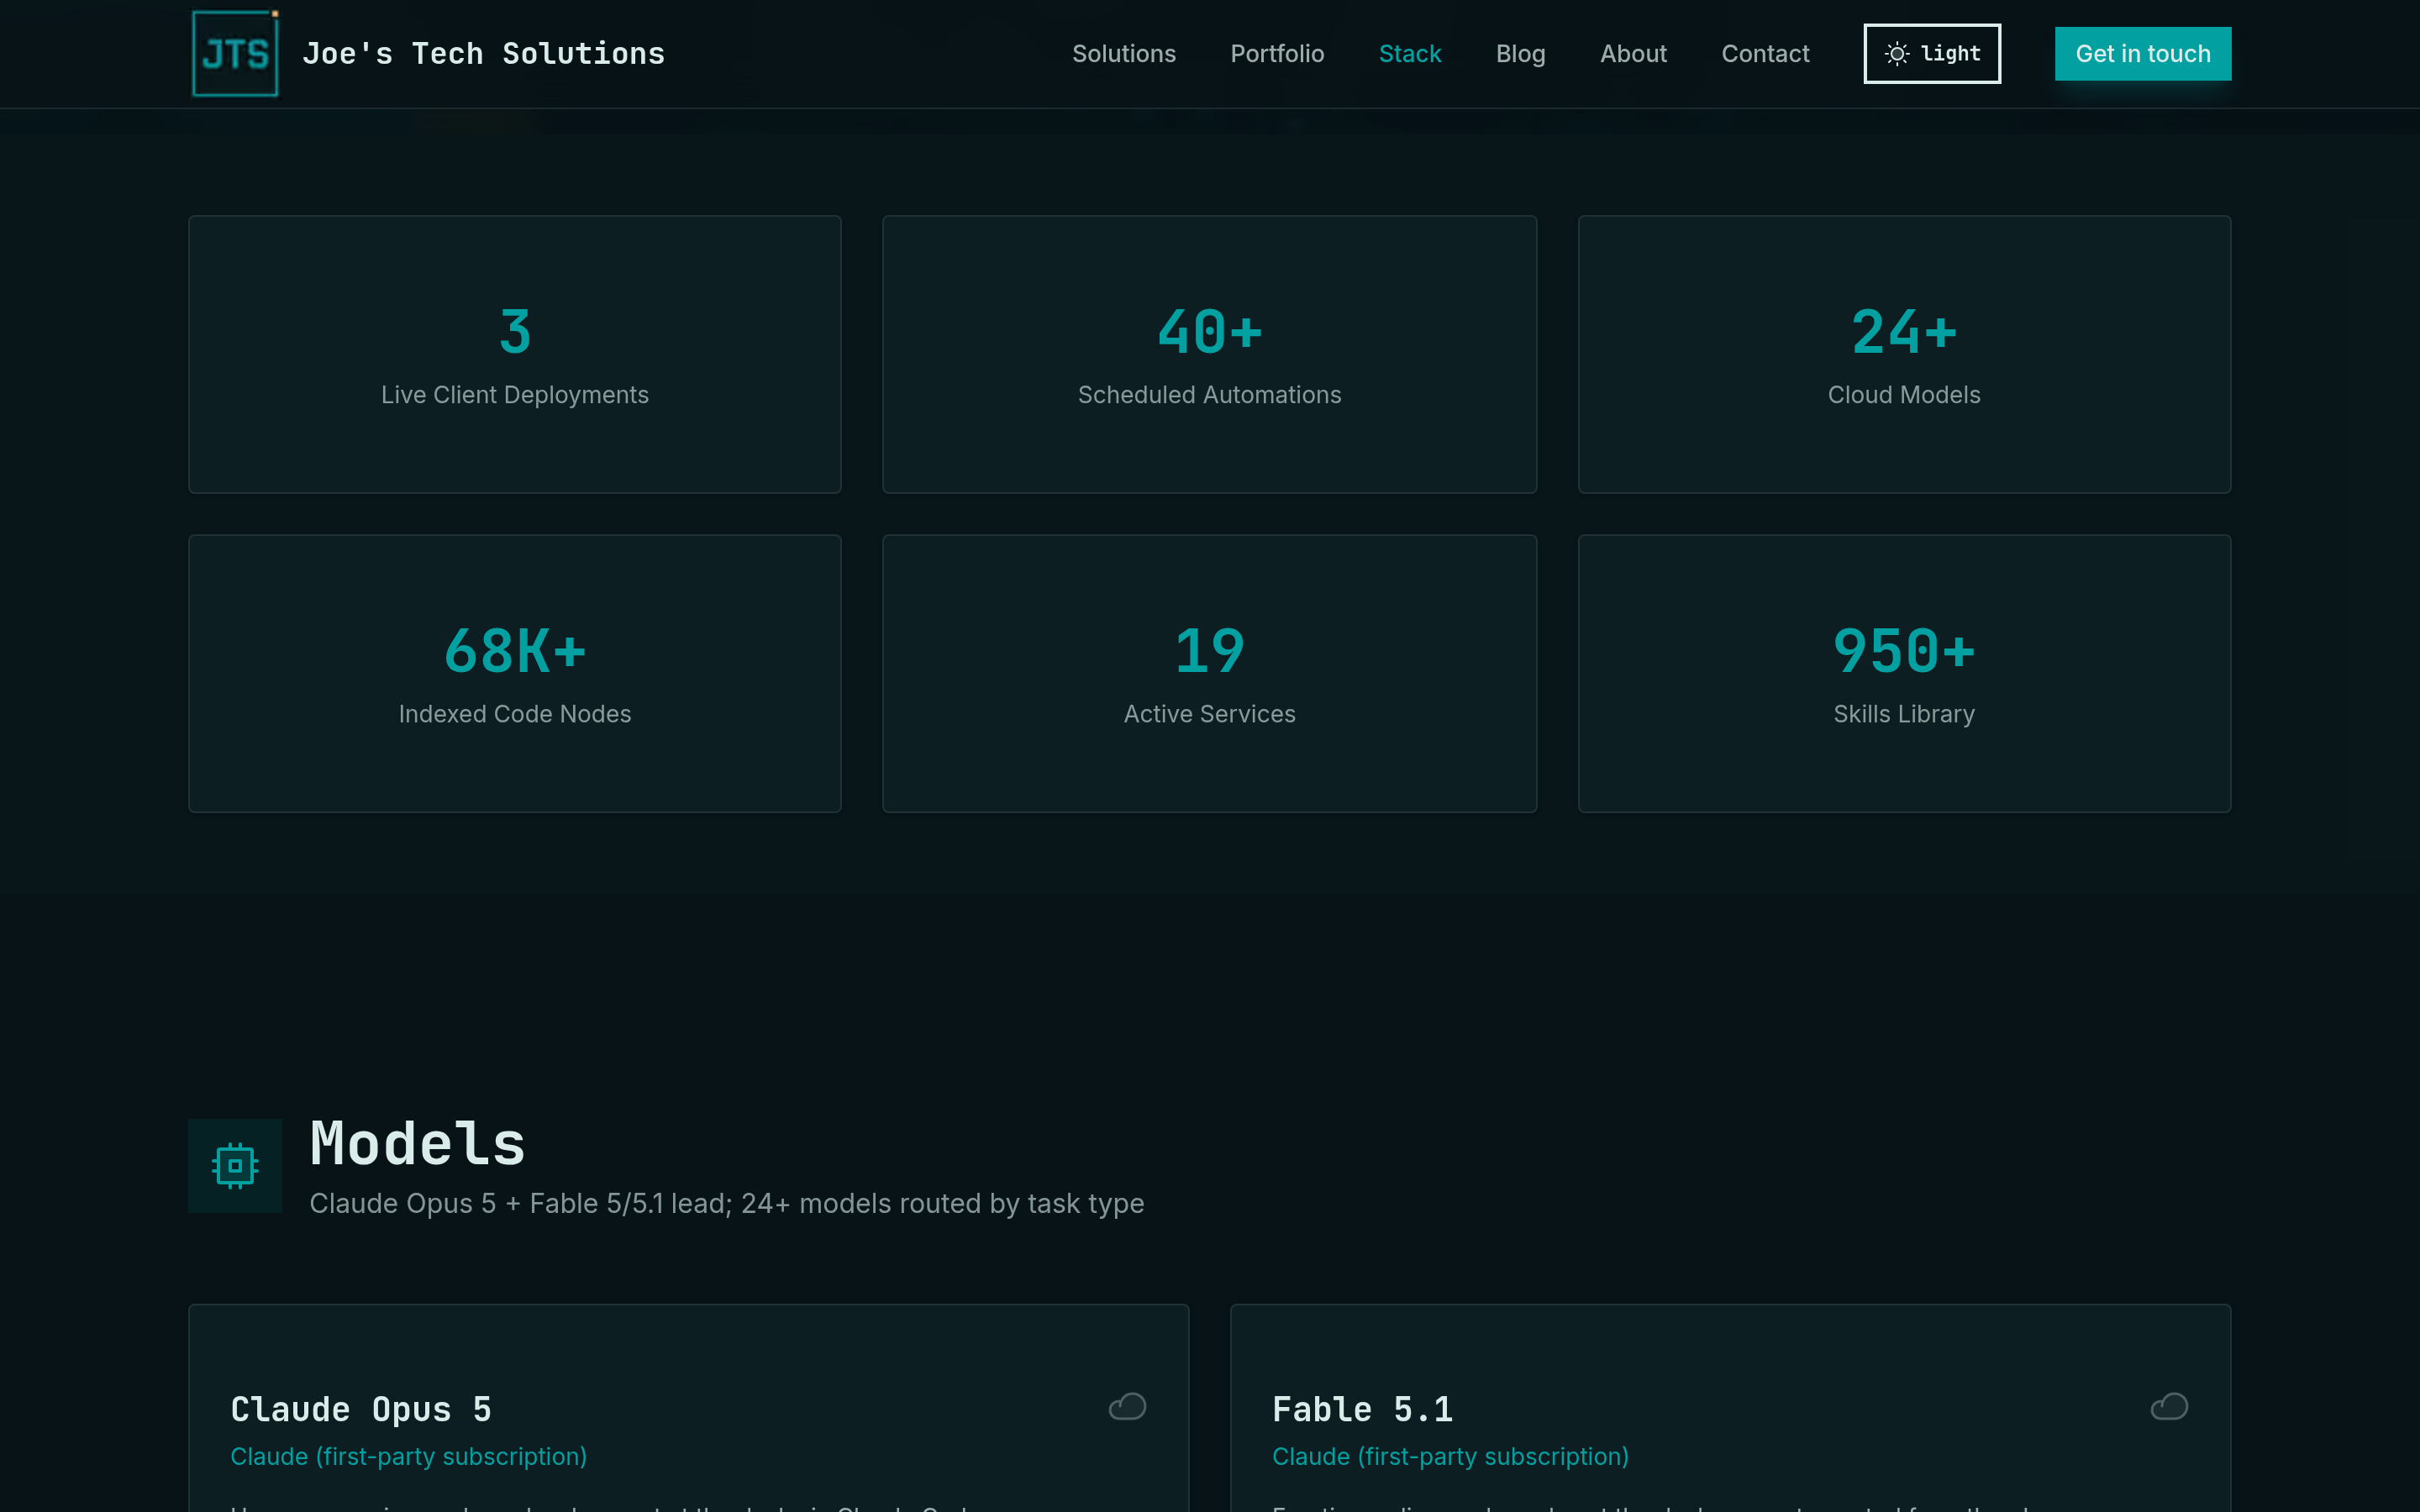Click subscription text under Claude Opus 5
This screenshot has height=1512, width=2420.
[x=408, y=1457]
